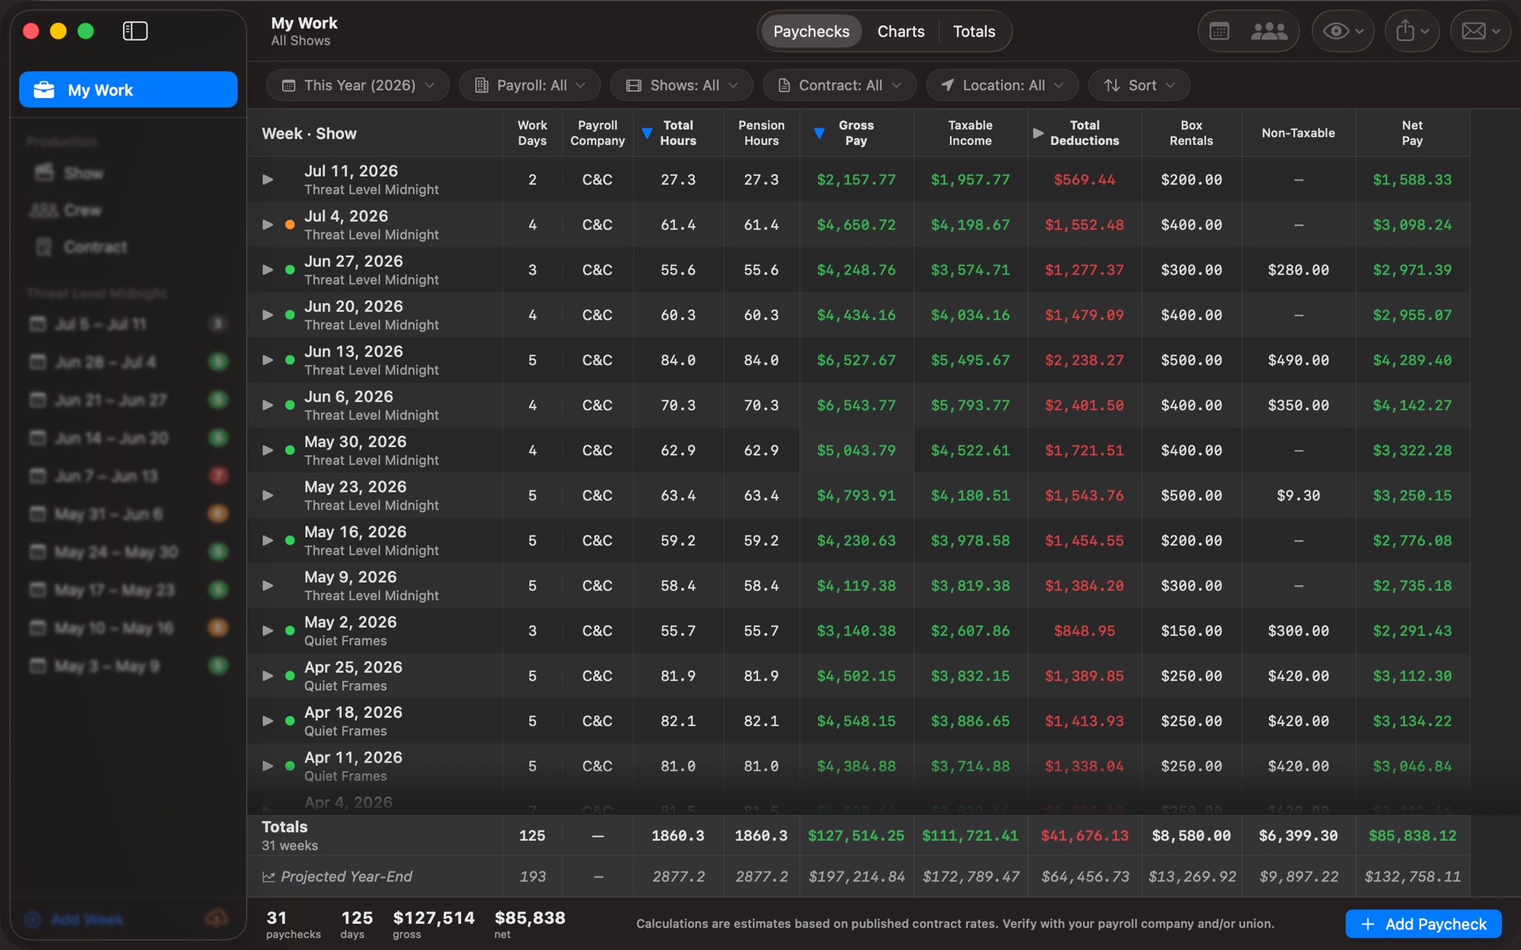Expand the May 2, 2026 Quiet Frames row
Image resolution: width=1521 pixels, height=950 pixels.
[x=268, y=631]
